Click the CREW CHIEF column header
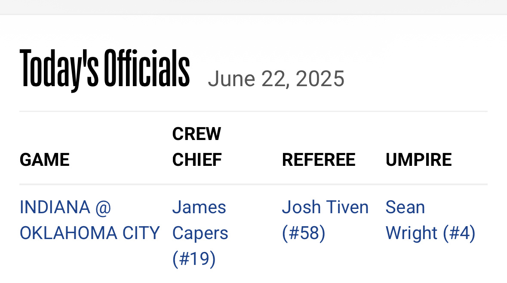 click(197, 147)
